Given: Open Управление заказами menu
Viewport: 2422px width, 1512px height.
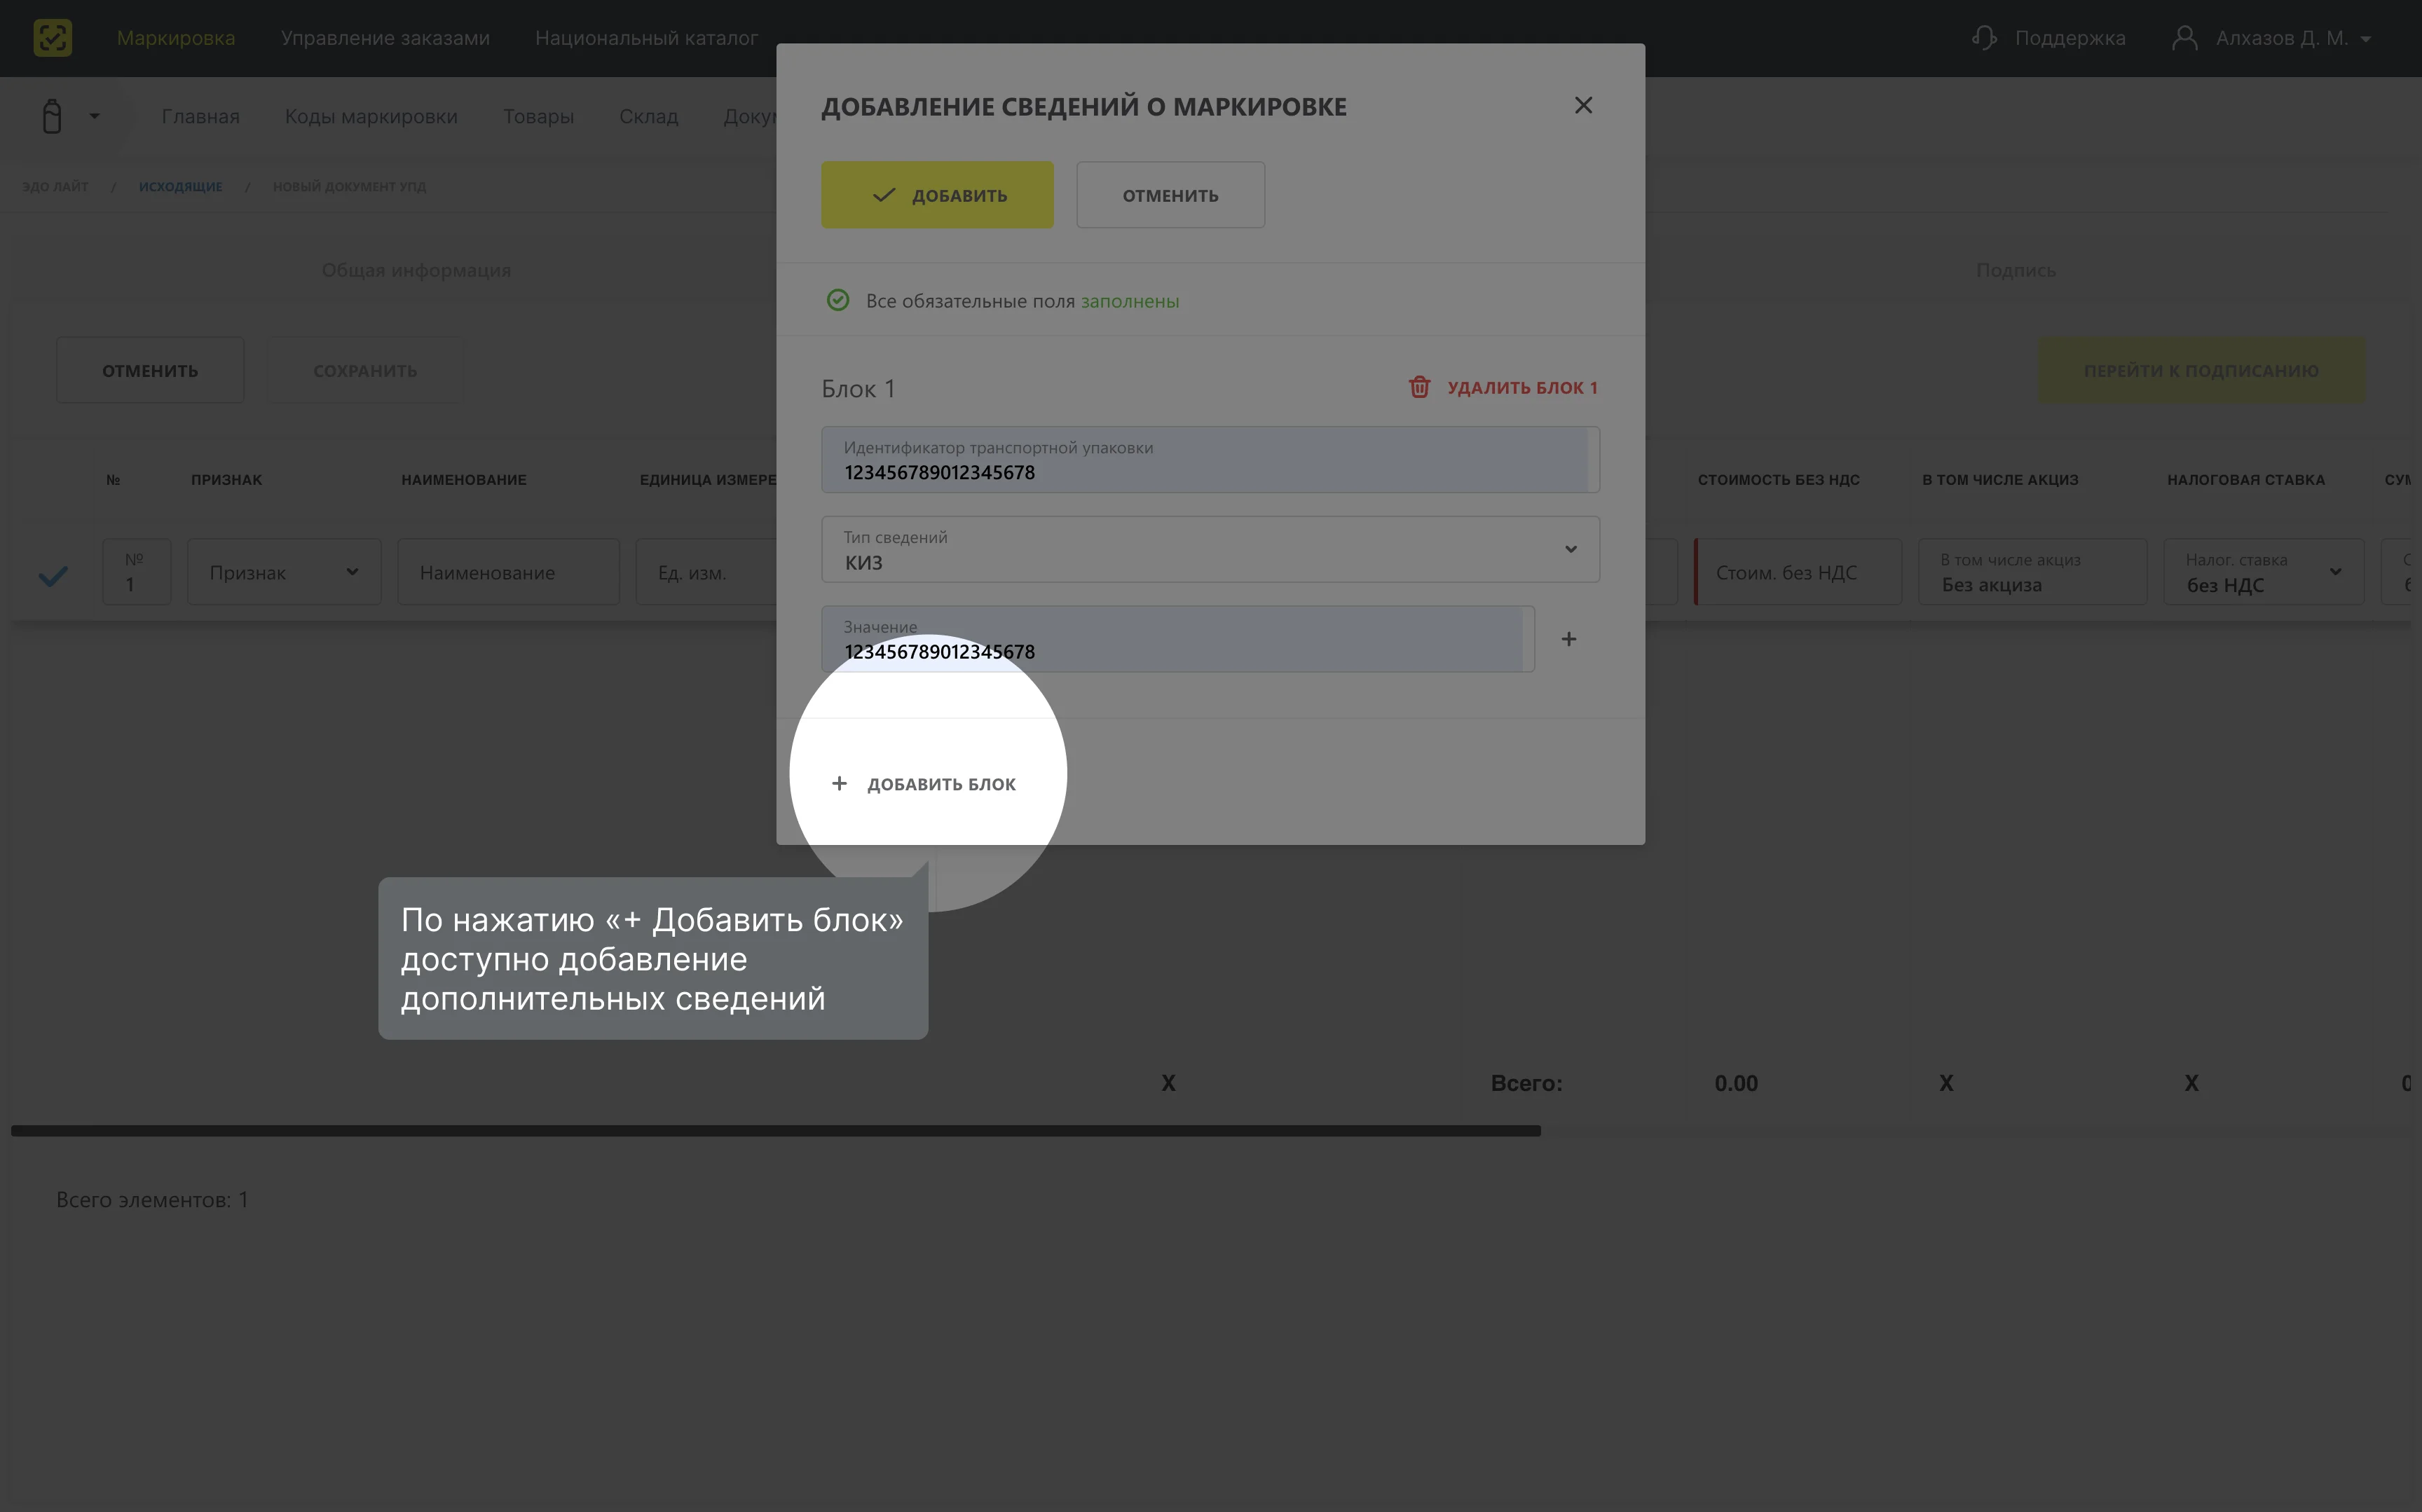Looking at the screenshot, I should click(x=385, y=38).
